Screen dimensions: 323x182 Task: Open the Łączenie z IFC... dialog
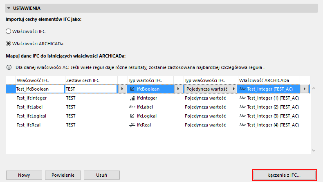(x=284, y=175)
